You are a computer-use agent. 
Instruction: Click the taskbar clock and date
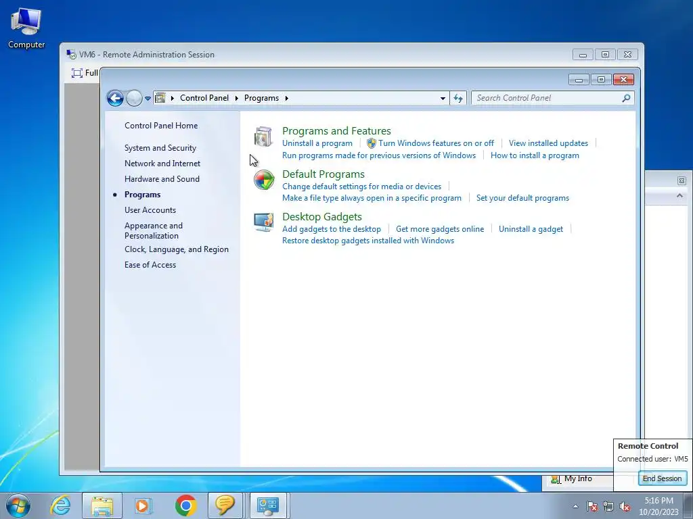(x=658, y=506)
